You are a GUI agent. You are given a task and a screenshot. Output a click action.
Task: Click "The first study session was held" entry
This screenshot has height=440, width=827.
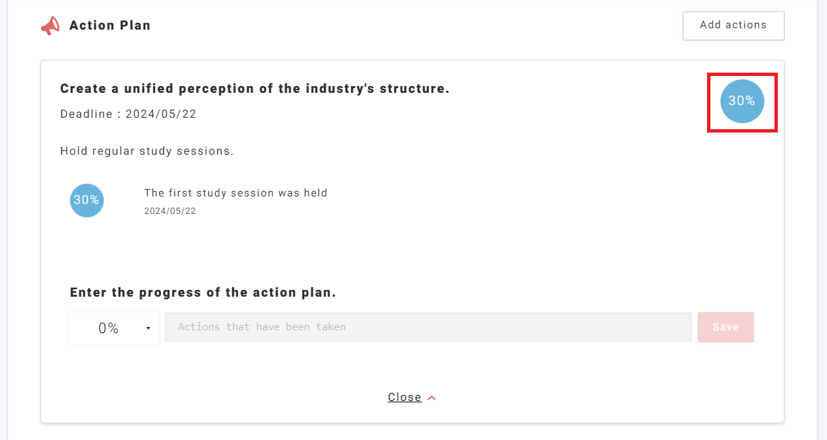coord(236,193)
